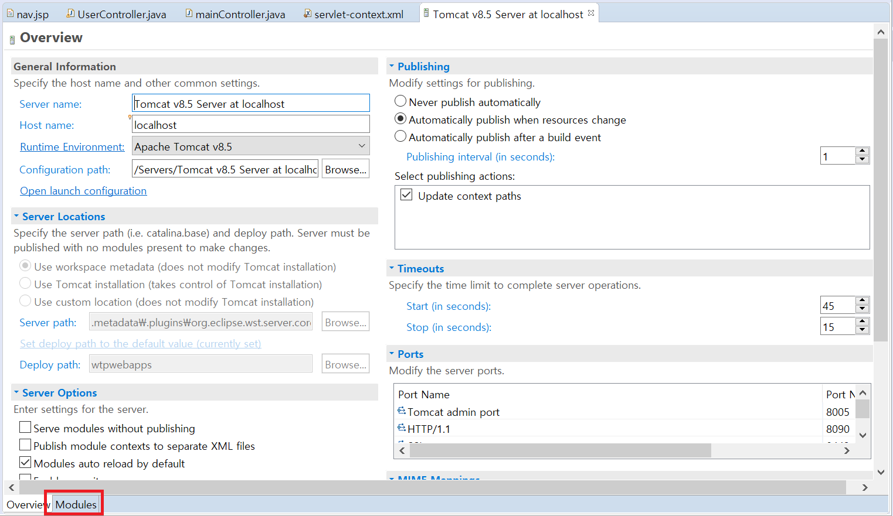Switch to Modules bottom tab
Image resolution: width=893 pixels, height=516 pixels.
[x=76, y=504]
